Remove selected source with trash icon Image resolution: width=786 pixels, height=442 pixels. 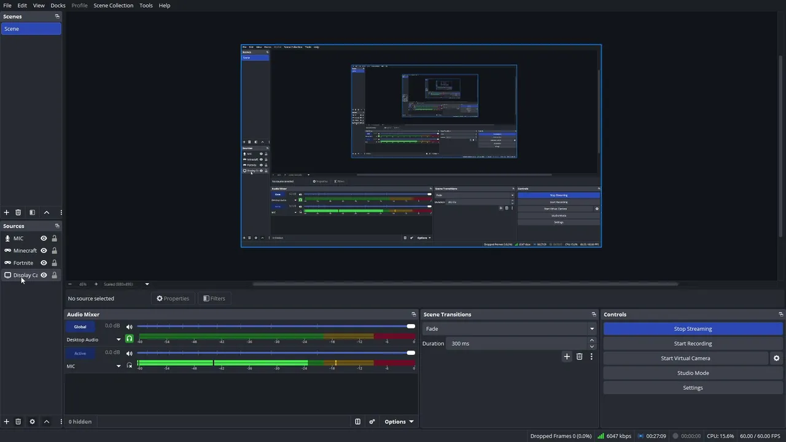pyautogui.click(x=18, y=422)
